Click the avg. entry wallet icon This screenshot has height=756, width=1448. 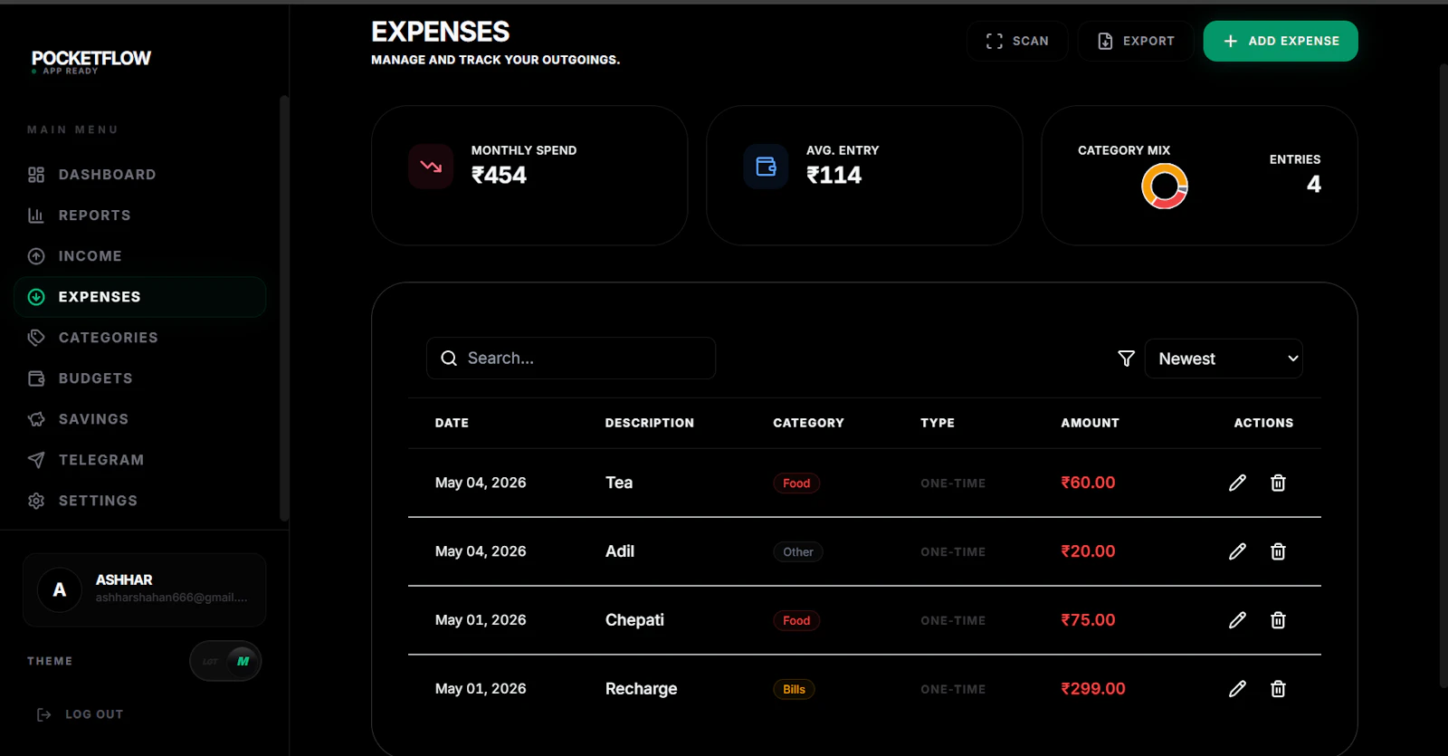pos(766,167)
